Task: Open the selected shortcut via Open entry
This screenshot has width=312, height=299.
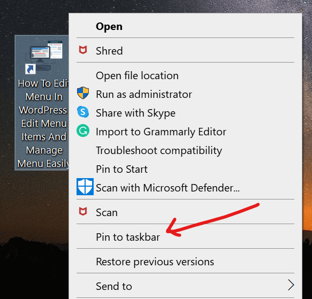Action: tap(185, 26)
